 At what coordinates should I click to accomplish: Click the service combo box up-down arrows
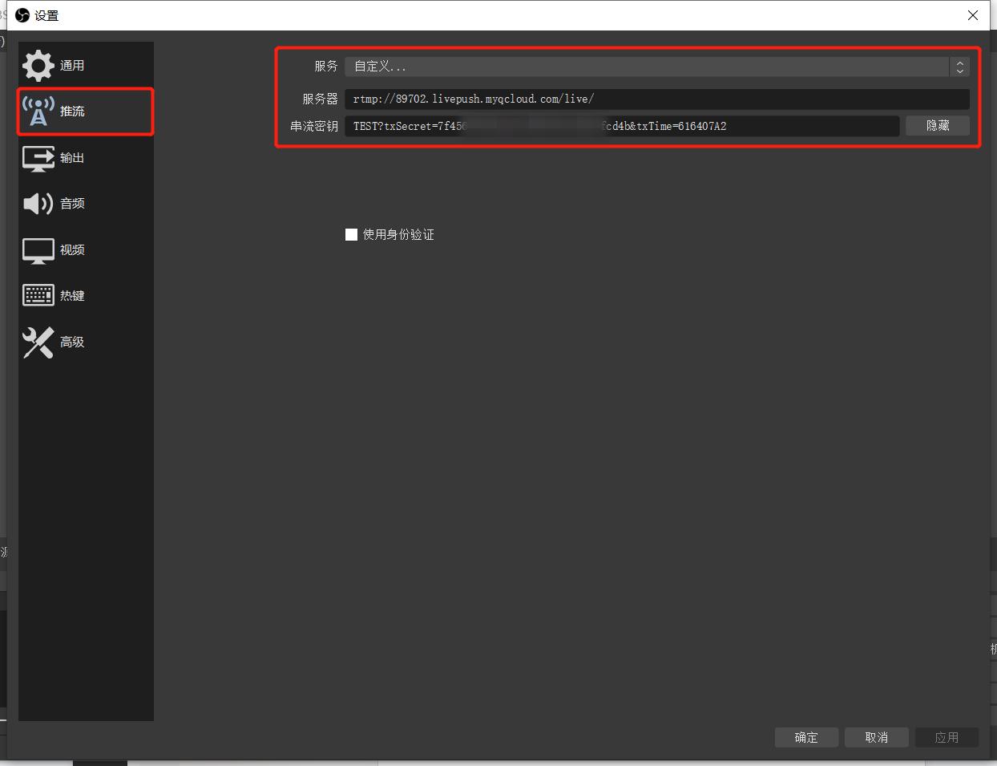(x=959, y=67)
